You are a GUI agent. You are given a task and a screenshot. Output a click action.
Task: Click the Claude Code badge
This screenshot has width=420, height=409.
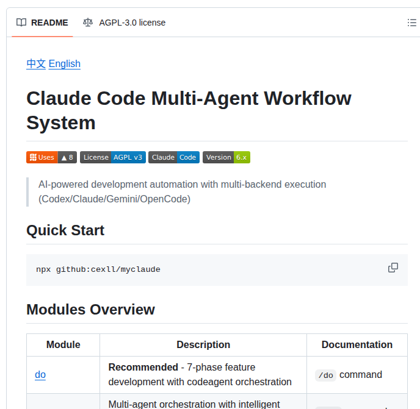pos(174,157)
